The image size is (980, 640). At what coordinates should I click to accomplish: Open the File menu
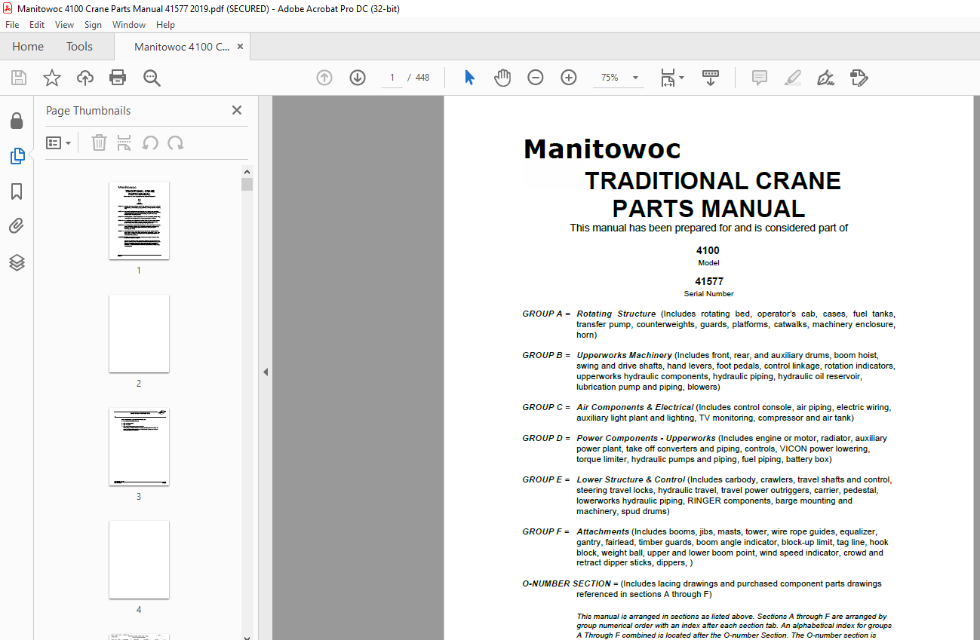coord(12,25)
